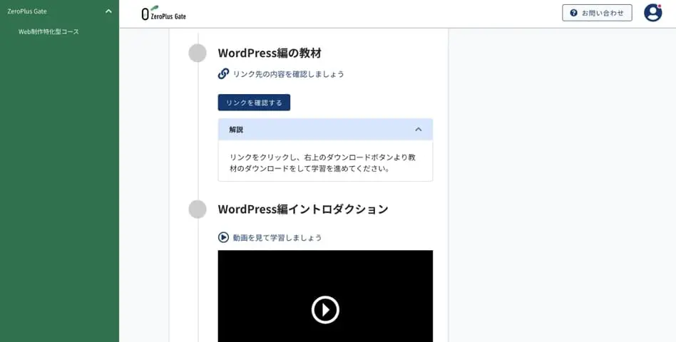Click the お問い合わせ contact button

click(597, 13)
